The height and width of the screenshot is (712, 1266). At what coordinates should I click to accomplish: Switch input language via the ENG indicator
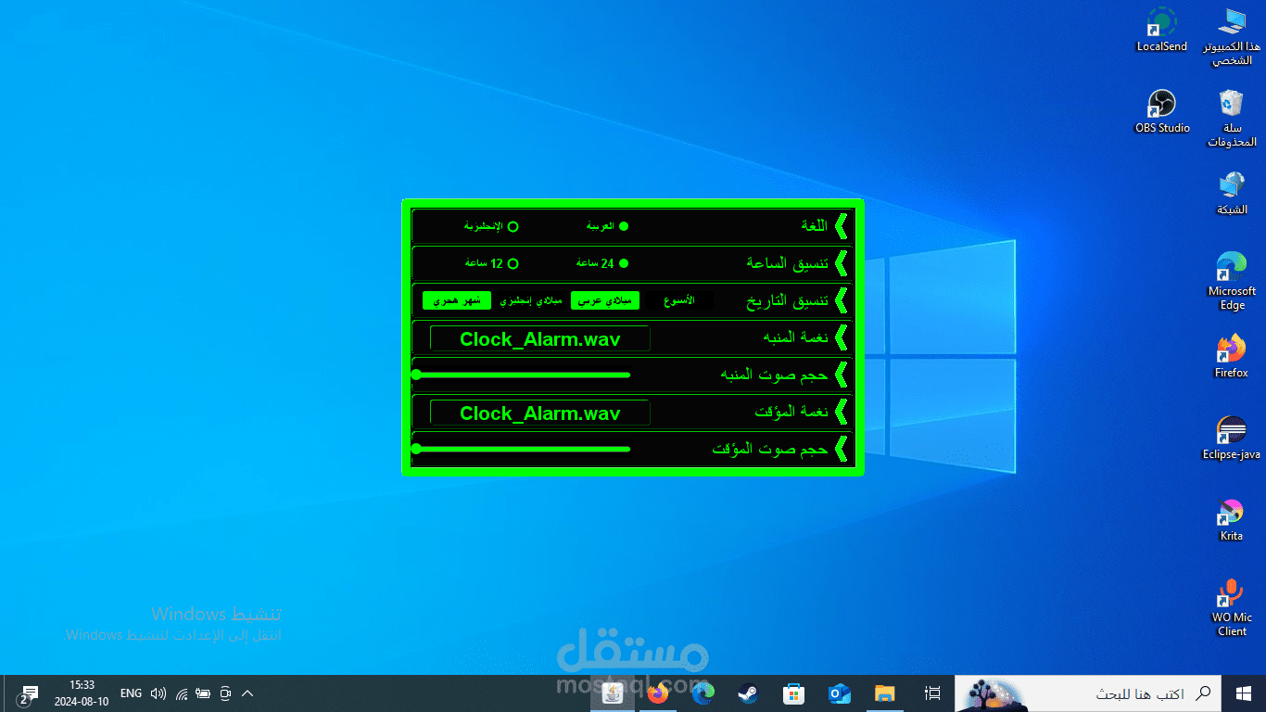132,693
